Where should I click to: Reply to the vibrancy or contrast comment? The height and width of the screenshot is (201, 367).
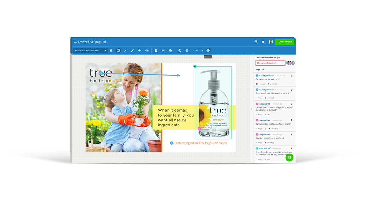click(x=259, y=115)
